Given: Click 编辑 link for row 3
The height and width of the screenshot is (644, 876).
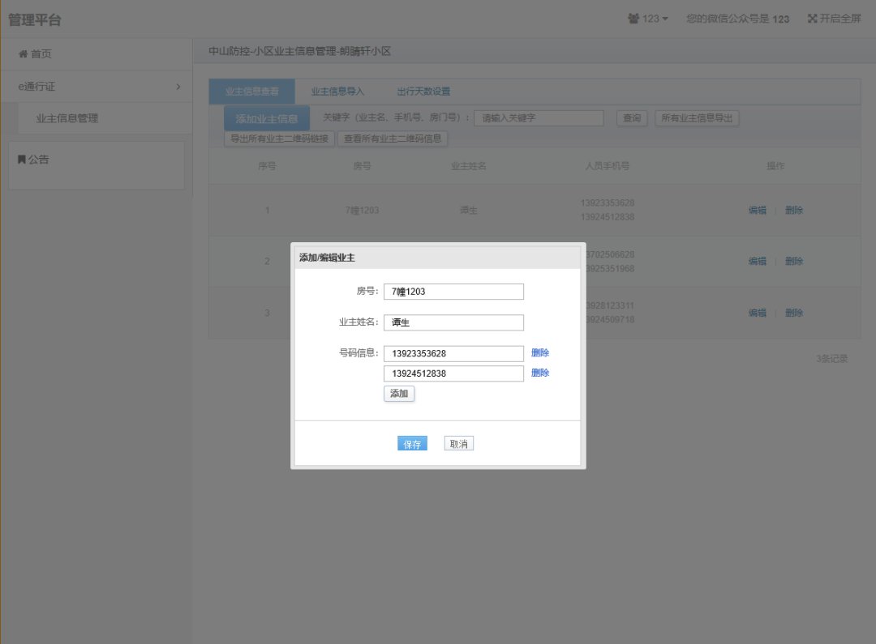Looking at the screenshot, I should [x=757, y=313].
